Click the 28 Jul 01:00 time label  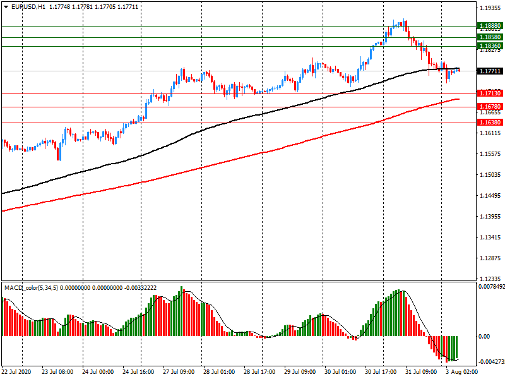(219, 372)
